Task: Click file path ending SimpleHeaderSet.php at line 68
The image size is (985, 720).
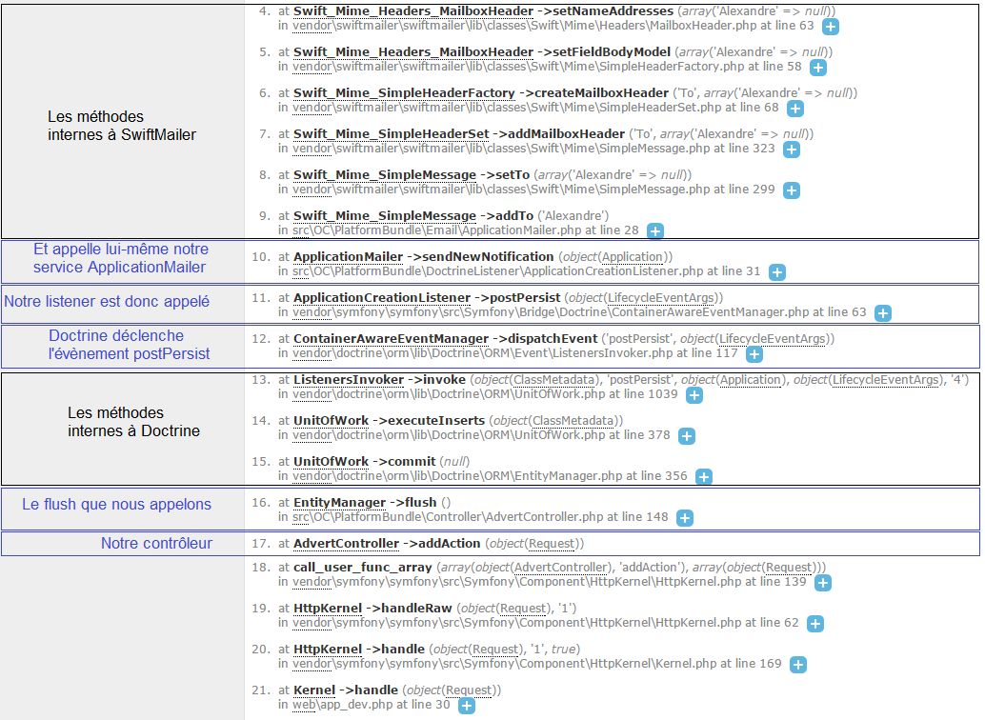Action: pos(507,108)
